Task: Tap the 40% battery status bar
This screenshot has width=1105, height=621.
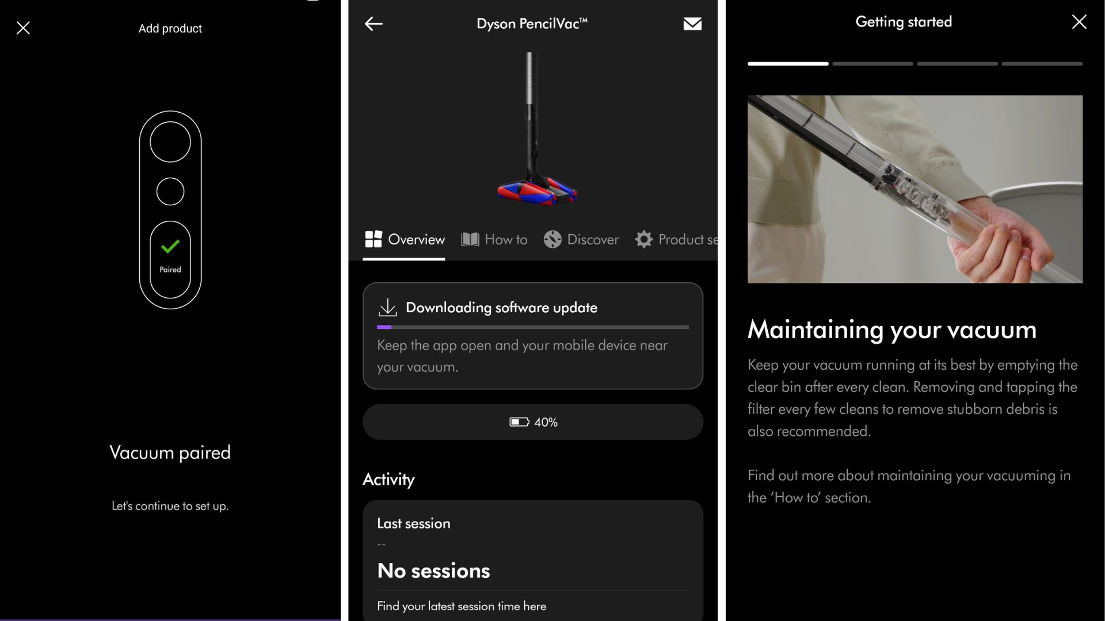Action: pyautogui.click(x=532, y=422)
